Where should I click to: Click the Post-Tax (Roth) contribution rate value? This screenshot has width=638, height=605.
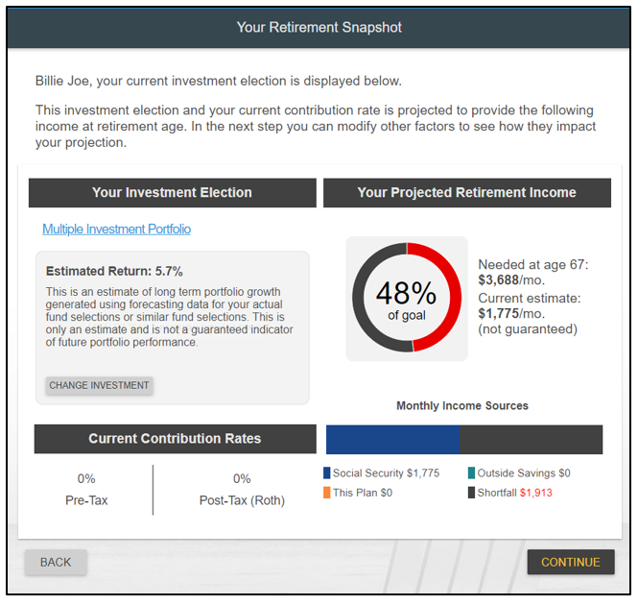(x=242, y=478)
